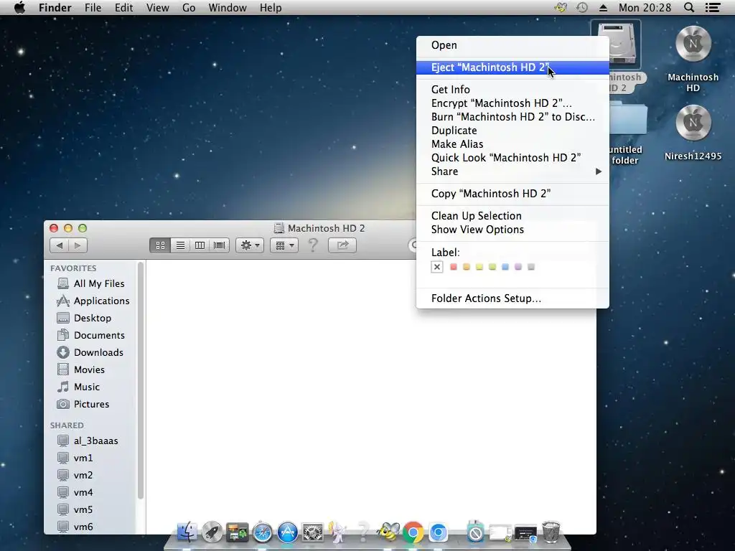Open All My Files in sidebar

point(91,283)
